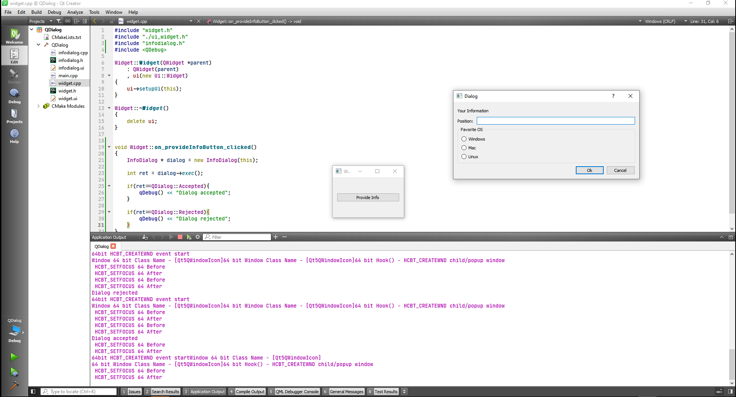Zoom out Application Output with minus
736x397 pixels.
point(284,237)
